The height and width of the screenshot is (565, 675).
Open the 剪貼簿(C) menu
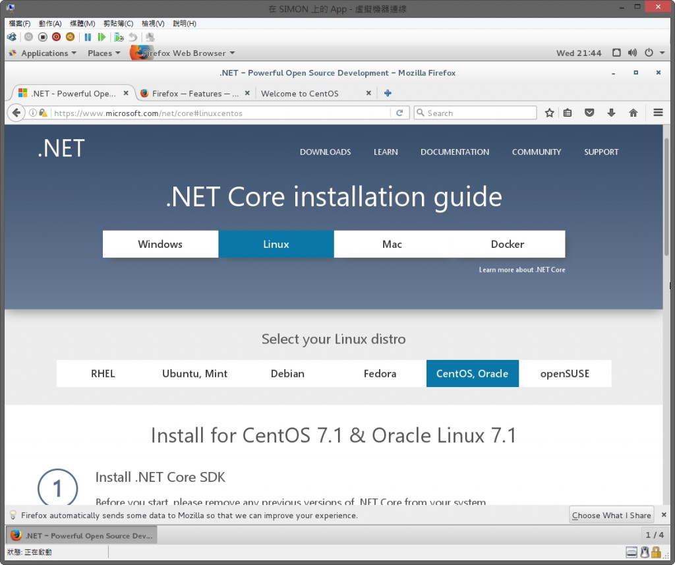coord(118,23)
